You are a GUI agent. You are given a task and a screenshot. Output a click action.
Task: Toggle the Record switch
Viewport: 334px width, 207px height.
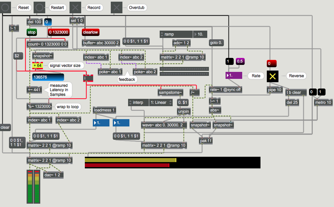(x=76, y=7)
